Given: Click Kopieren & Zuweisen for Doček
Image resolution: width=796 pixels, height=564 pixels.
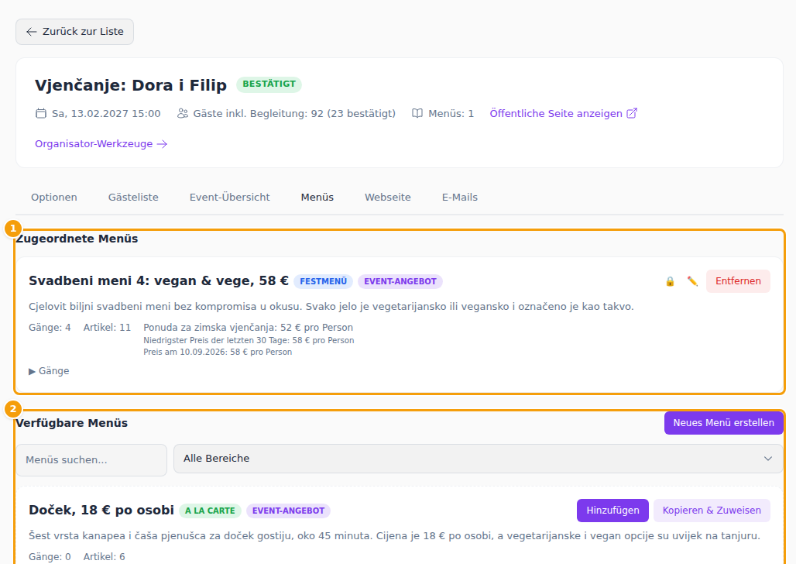Looking at the screenshot, I should pyautogui.click(x=712, y=510).
